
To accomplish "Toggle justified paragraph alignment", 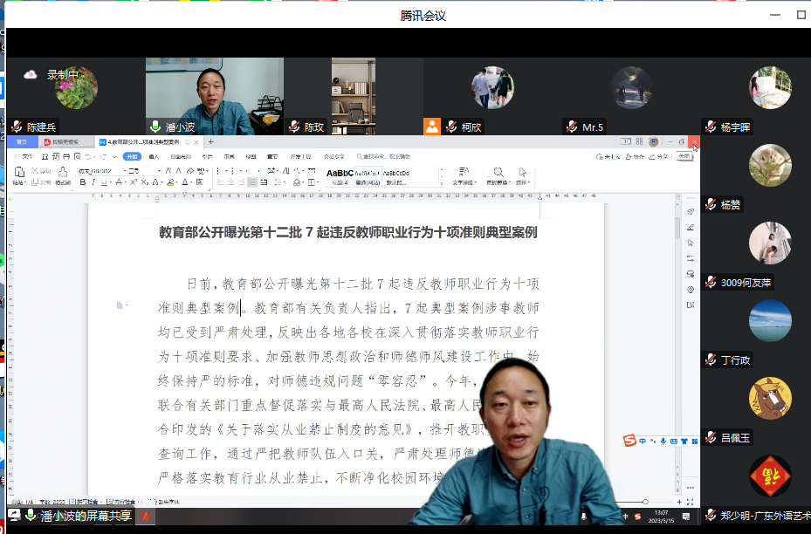I will [252, 182].
